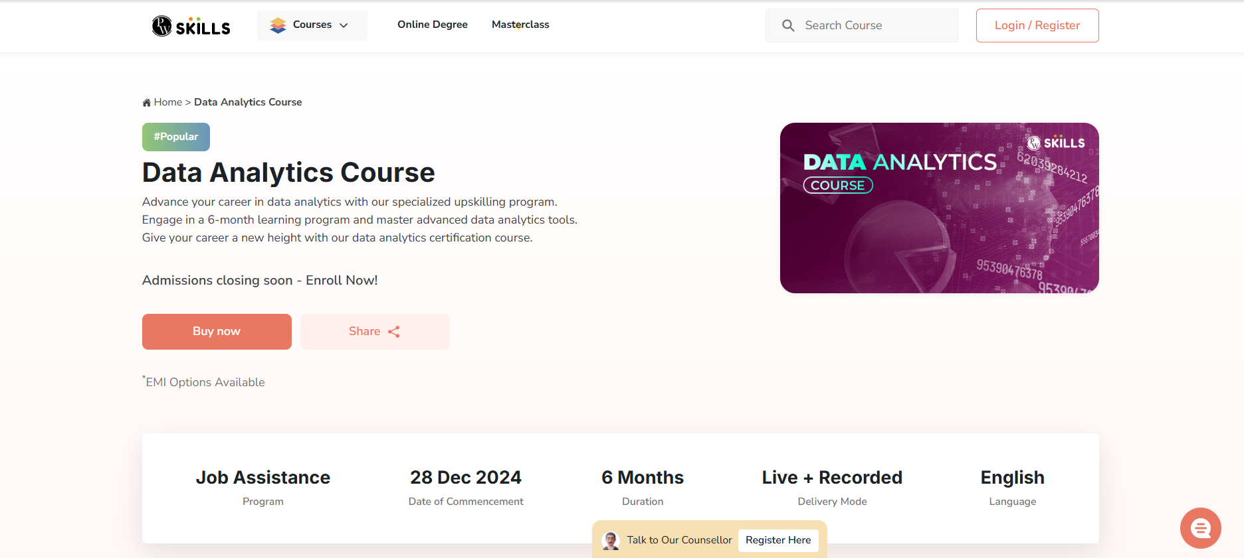
Task: Click the counsellor avatar image
Action: point(611,540)
